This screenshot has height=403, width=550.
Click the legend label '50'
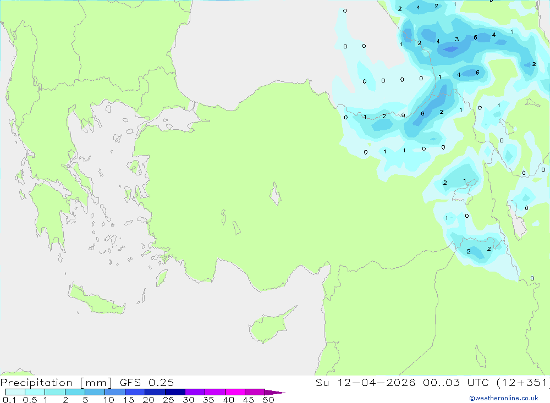click(268, 400)
